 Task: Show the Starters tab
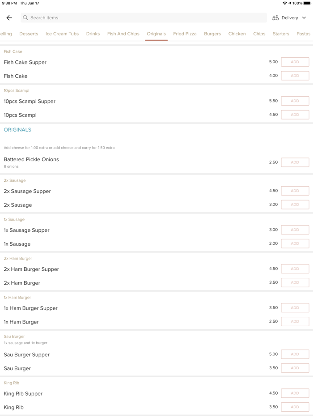pyautogui.click(x=281, y=34)
